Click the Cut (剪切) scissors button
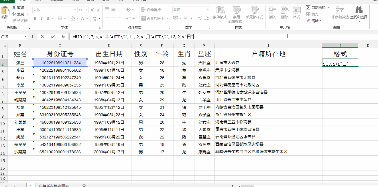Screen dimensions: 378x187 18,8
